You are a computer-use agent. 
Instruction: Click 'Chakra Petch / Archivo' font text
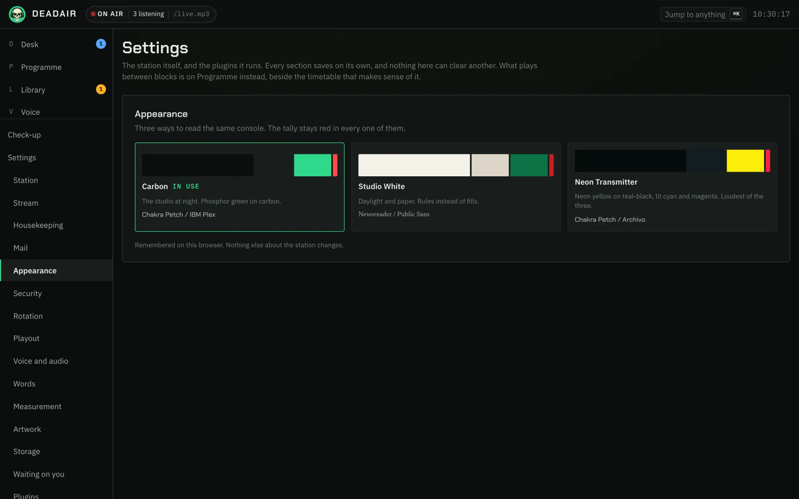tap(610, 220)
